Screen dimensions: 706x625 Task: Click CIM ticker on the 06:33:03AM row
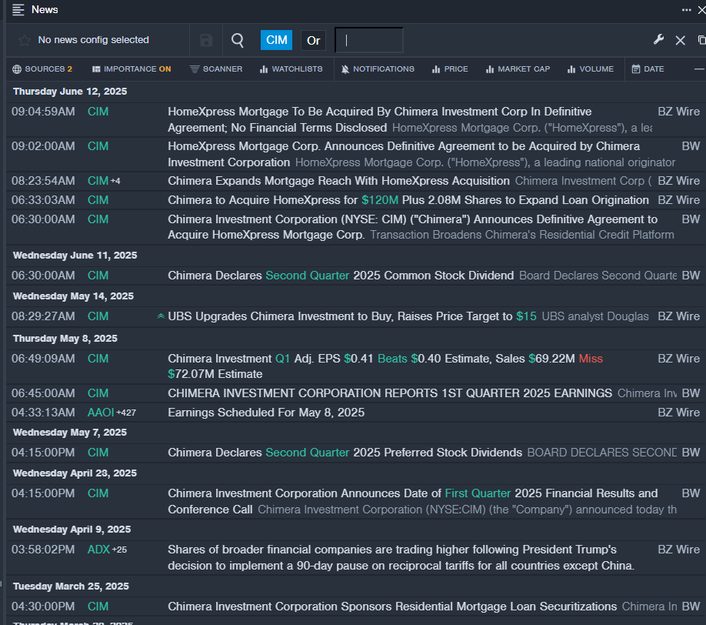(x=98, y=200)
